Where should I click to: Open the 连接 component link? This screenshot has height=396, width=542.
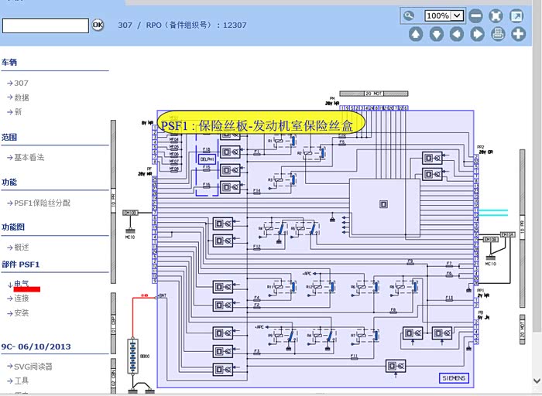pyautogui.click(x=21, y=299)
